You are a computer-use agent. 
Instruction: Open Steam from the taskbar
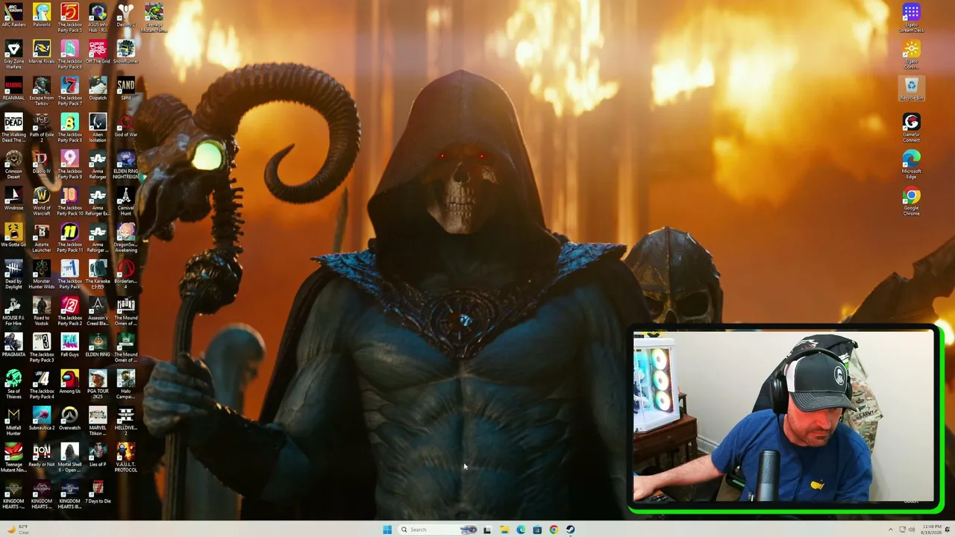tap(570, 530)
